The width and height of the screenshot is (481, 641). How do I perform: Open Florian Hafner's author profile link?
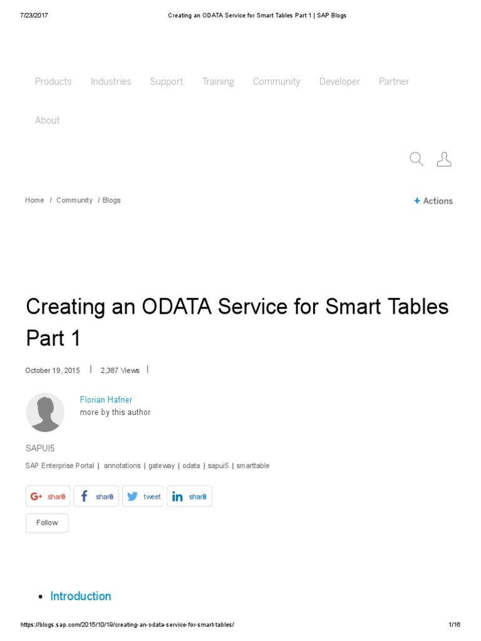[x=106, y=399]
